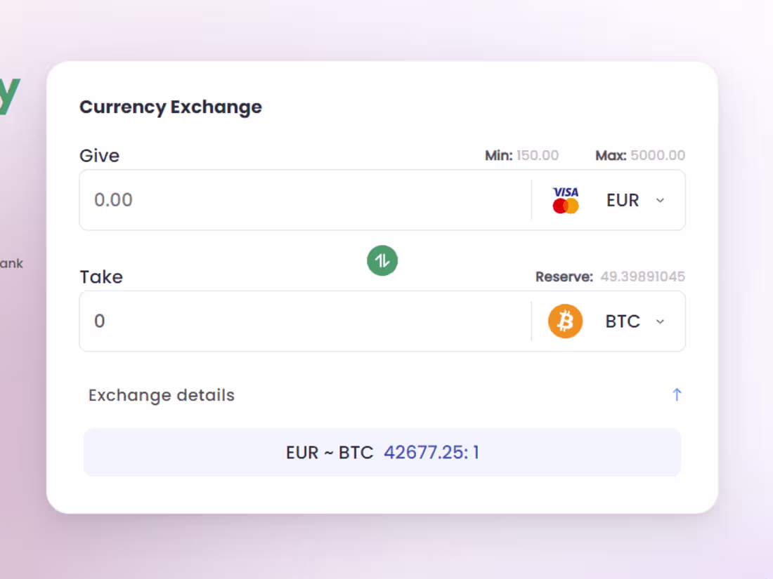Click the Exchange details label
This screenshot has height=579, width=773.
click(161, 394)
